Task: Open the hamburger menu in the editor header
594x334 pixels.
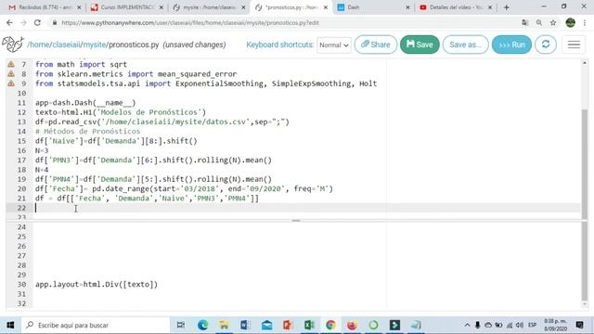Action: pos(574,45)
